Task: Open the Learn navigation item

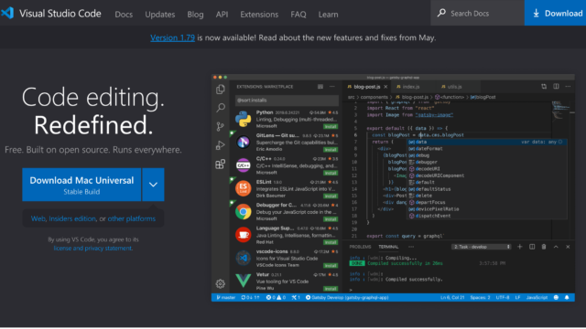Action: tap(328, 15)
